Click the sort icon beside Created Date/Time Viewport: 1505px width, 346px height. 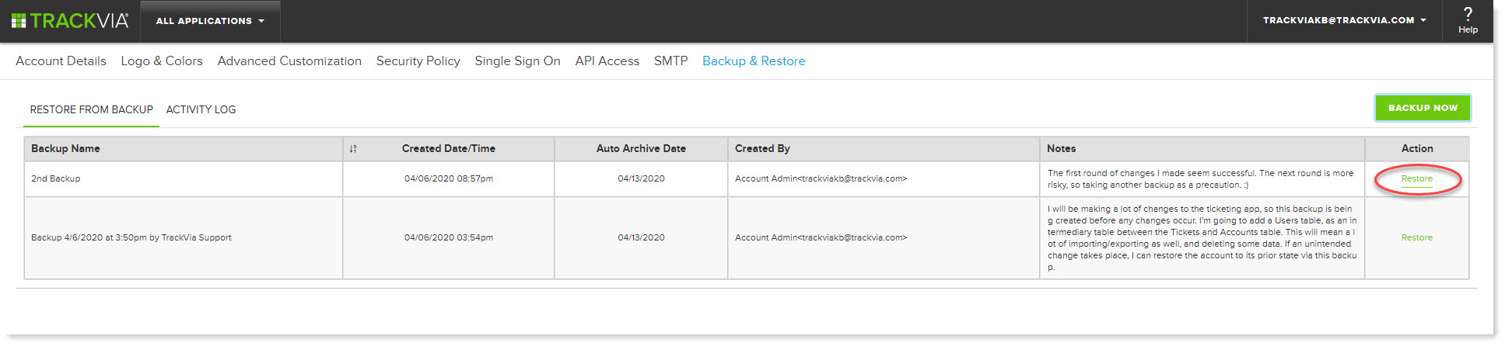(353, 149)
